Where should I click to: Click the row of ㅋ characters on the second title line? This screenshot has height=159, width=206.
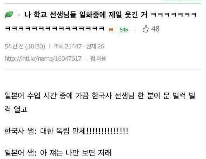pos(55,29)
